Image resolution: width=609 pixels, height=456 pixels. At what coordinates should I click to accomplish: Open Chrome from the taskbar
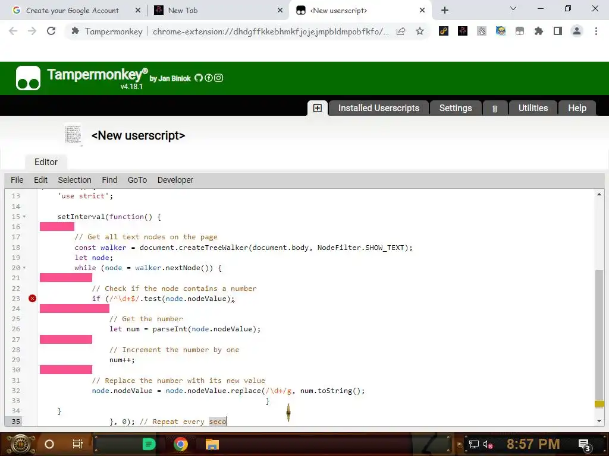[181, 444]
